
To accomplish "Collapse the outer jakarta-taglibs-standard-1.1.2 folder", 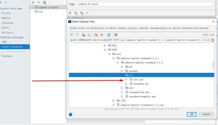I will 113,58.
